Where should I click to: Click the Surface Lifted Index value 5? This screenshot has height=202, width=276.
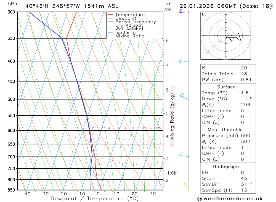[x=242, y=111]
